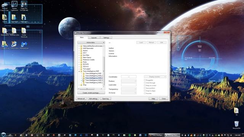244x137 pixels.
Task: Click the folder icon beside iOS 7
Action: 81,53
